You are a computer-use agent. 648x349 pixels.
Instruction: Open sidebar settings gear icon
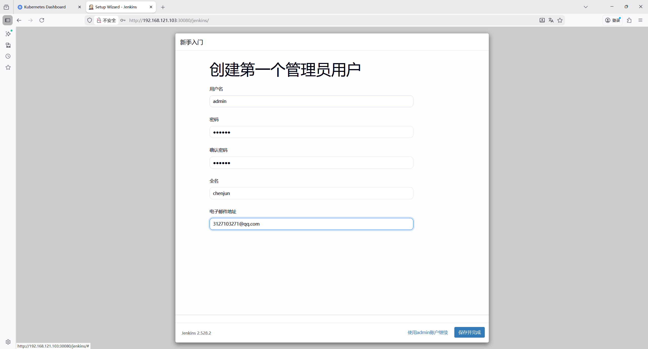(8, 342)
